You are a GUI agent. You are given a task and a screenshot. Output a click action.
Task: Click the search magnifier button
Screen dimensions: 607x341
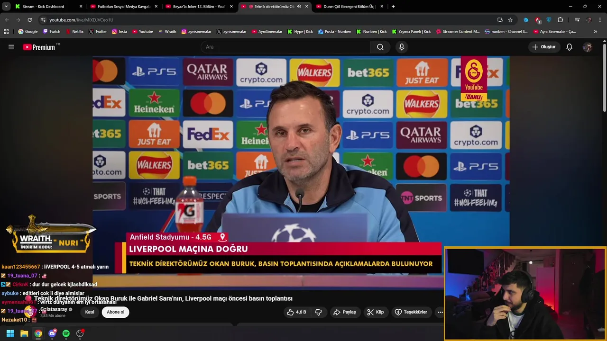click(380, 47)
